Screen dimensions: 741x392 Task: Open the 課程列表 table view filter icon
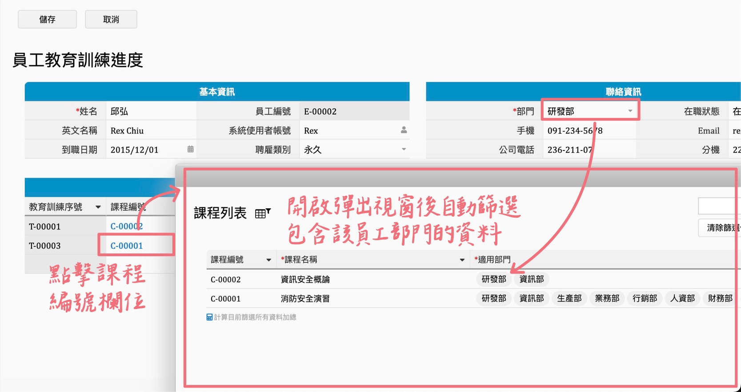[263, 214]
